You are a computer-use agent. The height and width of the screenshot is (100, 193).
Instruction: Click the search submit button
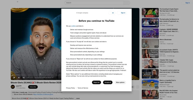tap(127, 3)
